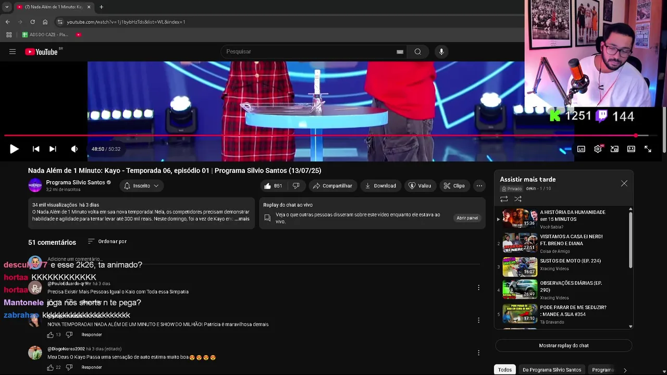Skip to next video in playlist

point(53,149)
